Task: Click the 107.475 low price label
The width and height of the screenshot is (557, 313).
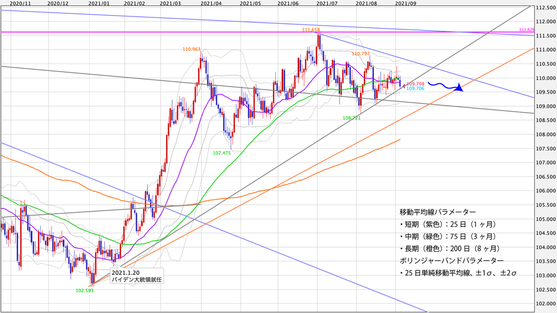Action: point(222,152)
